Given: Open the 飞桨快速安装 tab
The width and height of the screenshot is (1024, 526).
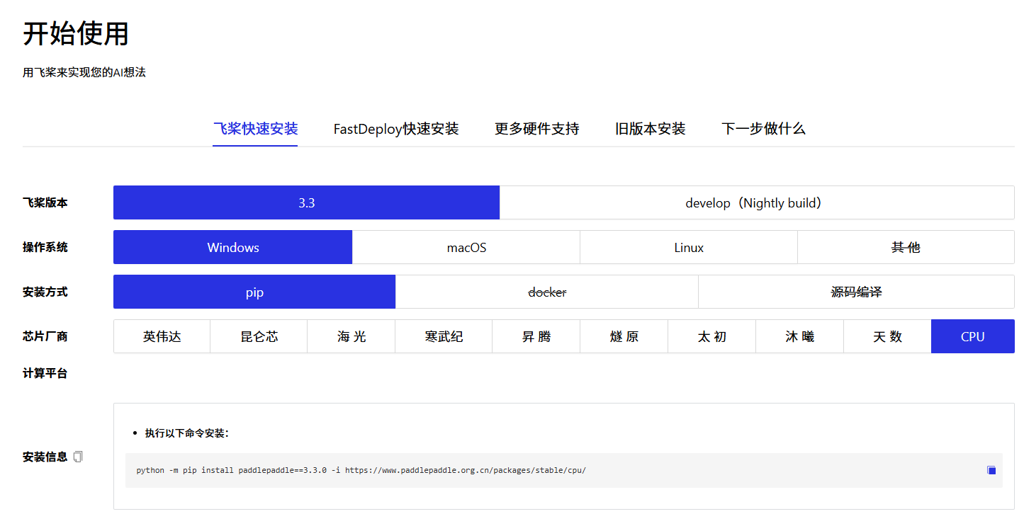Looking at the screenshot, I should [255, 129].
